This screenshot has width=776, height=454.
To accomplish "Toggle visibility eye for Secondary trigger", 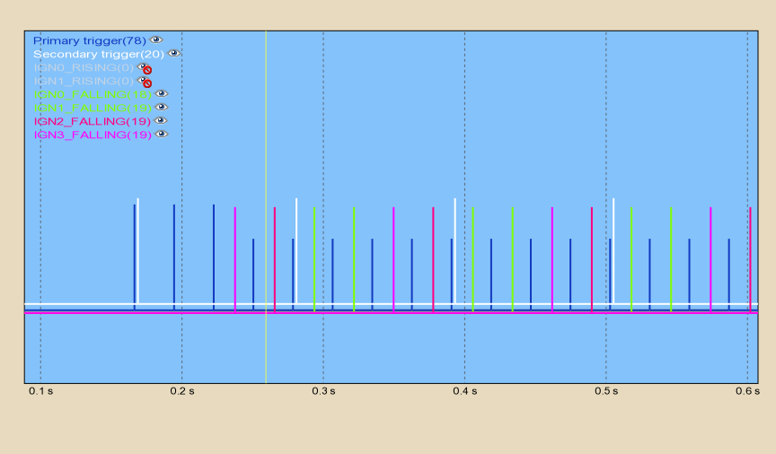I will tap(173, 54).
